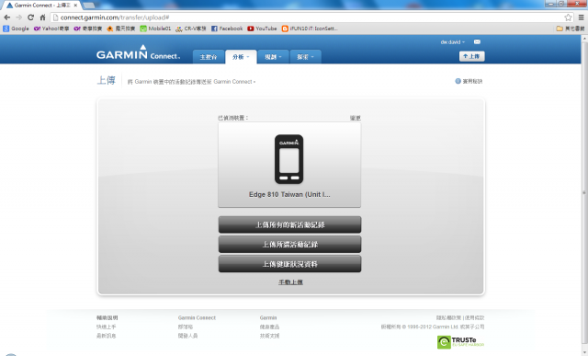Open the dw.david account dropdown
588x356 pixels.
tap(453, 42)
